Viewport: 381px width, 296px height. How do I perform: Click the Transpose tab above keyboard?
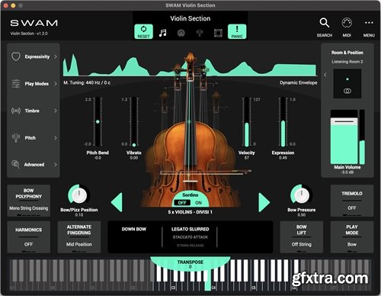(190, 263)
